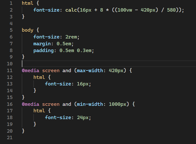Click the margin property name

(42, 44)
